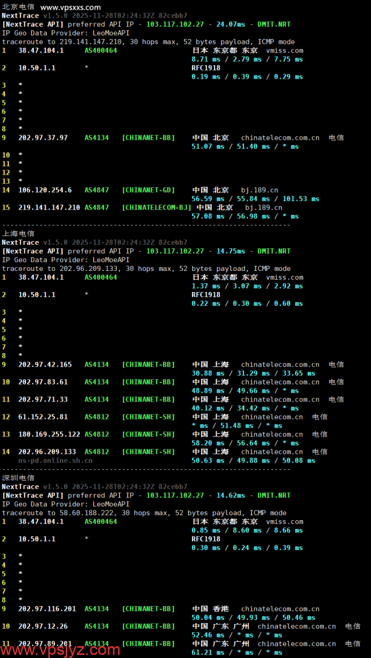Click the www.vpsxxs.com link at top
The height and width of the screenshot is (658, 371).
pos(70,7)
